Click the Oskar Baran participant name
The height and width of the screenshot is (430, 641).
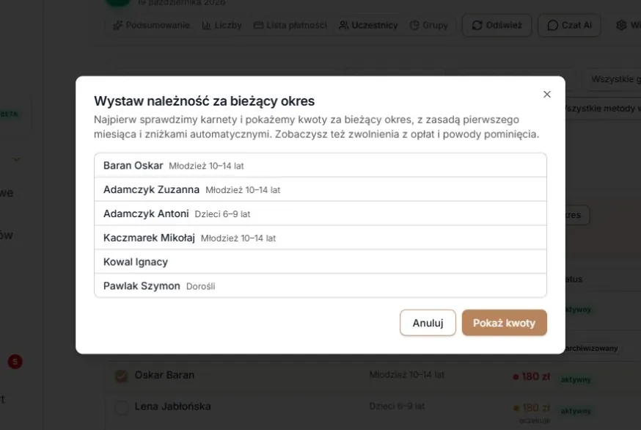point(164,375)
